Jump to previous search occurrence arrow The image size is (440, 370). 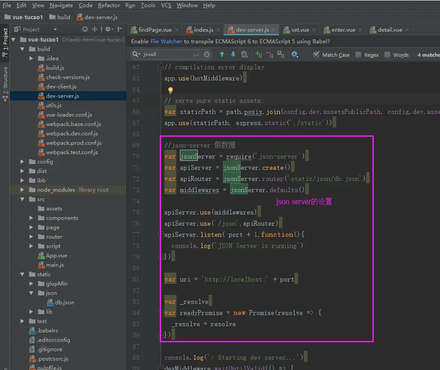(x=222, y=55)
